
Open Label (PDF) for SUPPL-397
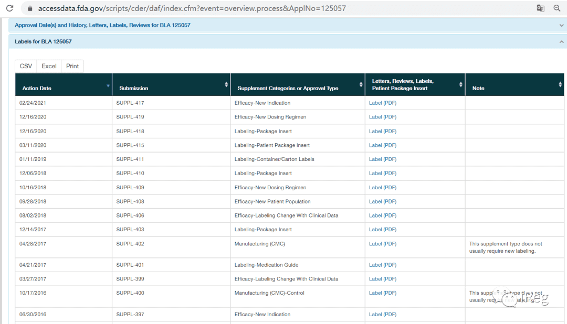pos(383,314)
